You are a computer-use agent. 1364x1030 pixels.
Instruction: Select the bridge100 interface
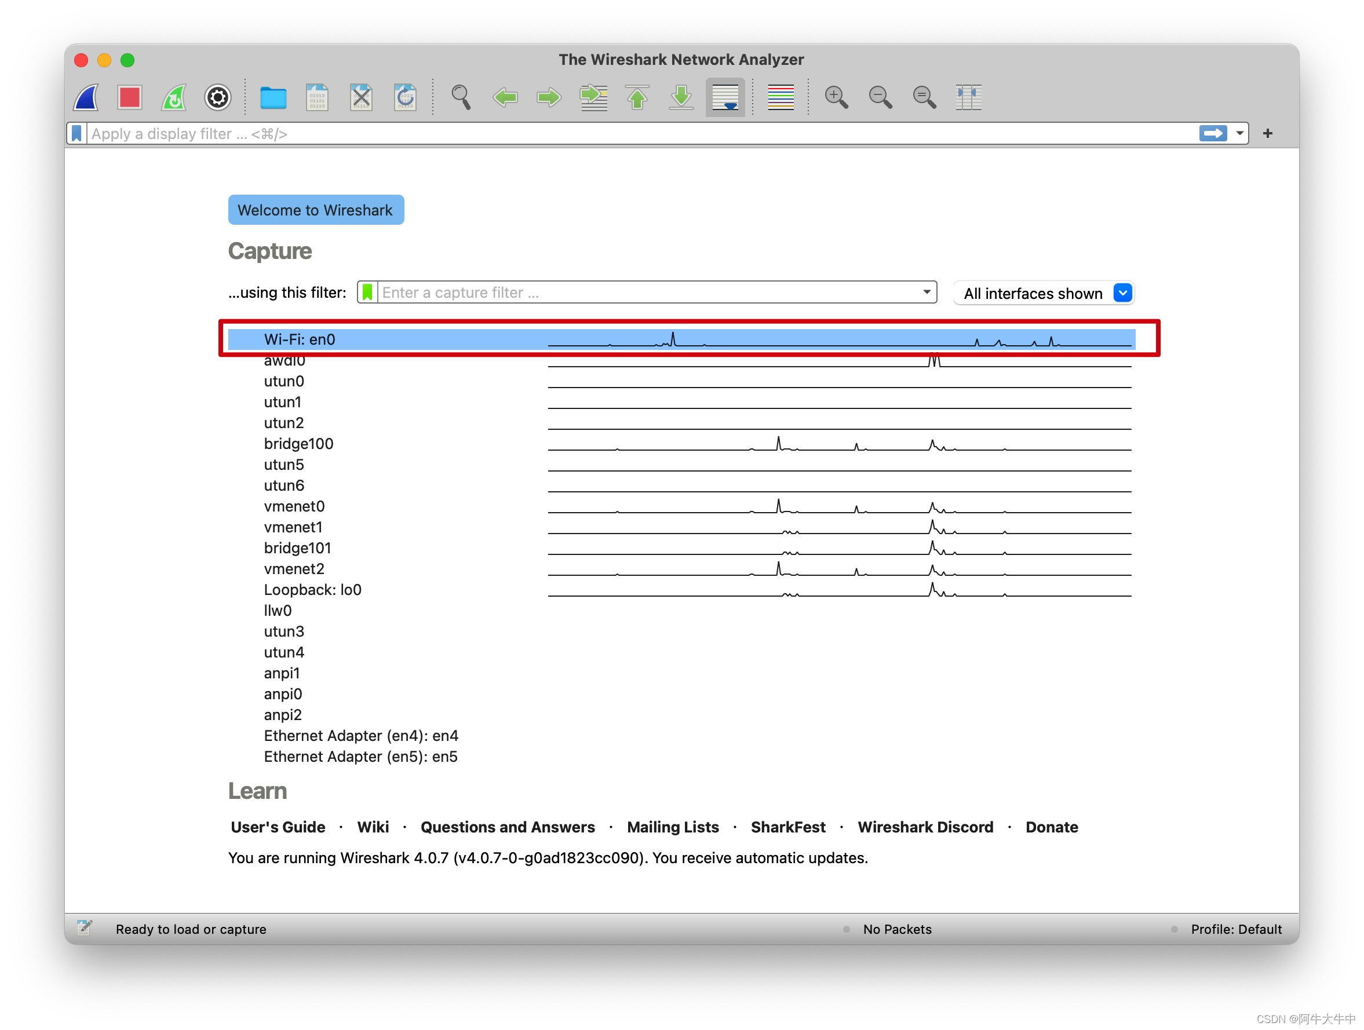pyautogui.click(x=681, y=444)
